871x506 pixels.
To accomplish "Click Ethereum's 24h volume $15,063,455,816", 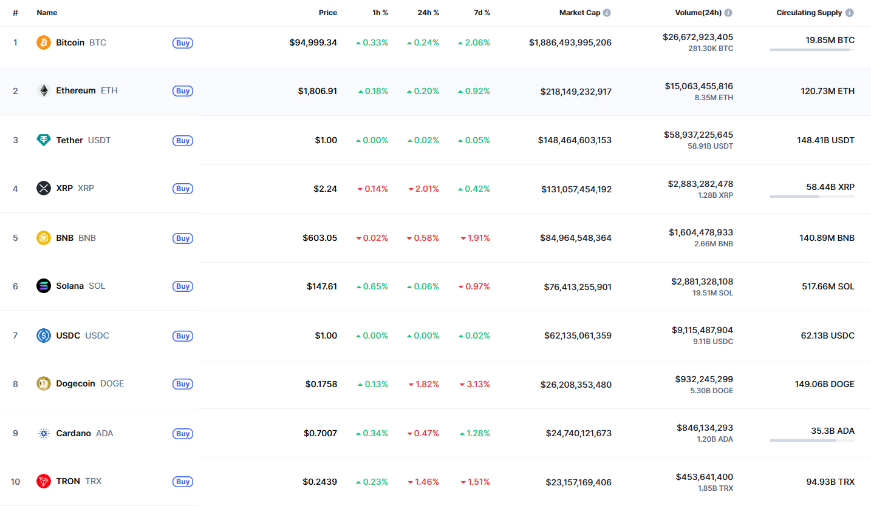I will point(699,86).
